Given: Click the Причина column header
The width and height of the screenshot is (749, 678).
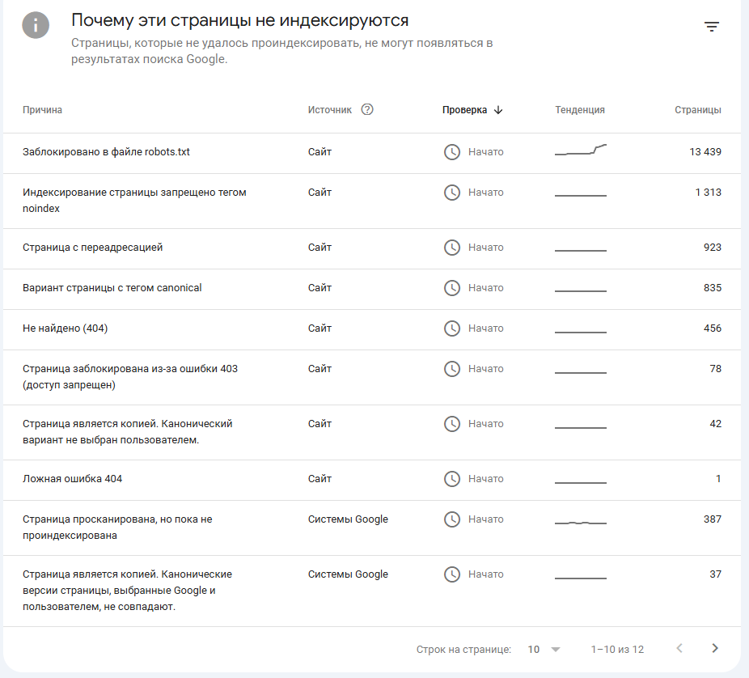Looking at the screenshot, I should 42,110.
